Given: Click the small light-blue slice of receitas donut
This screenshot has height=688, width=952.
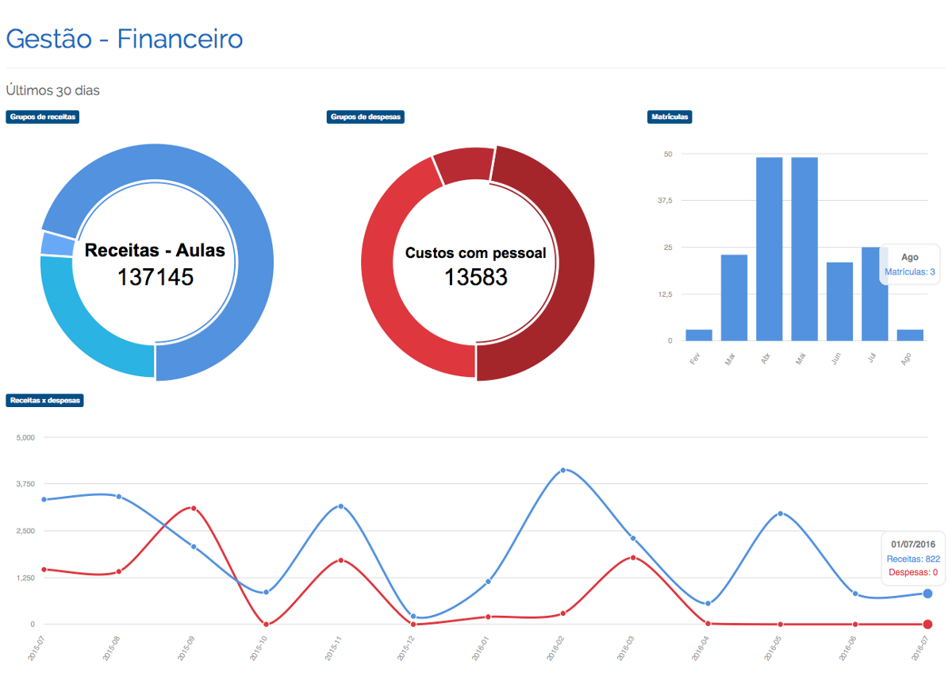Looking at the screenshot, I should click(x=56, y=244).
